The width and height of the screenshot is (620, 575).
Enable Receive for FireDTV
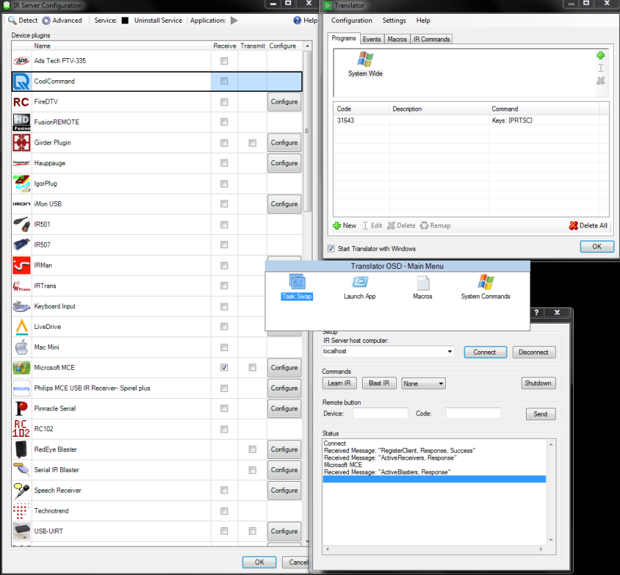coord(224,102)
